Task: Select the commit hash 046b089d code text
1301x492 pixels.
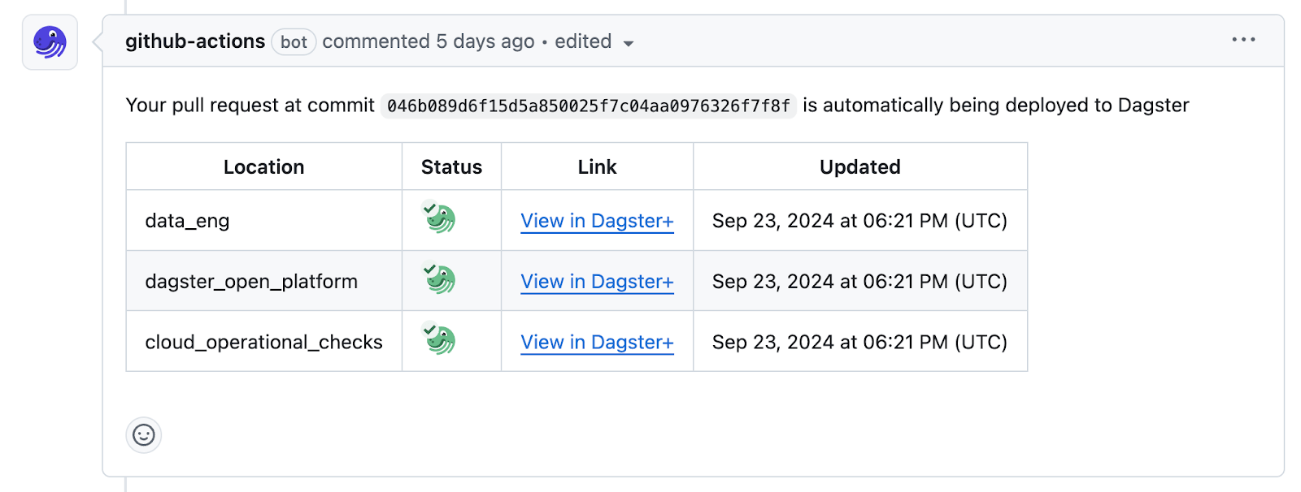Action: tap(589, 106)
